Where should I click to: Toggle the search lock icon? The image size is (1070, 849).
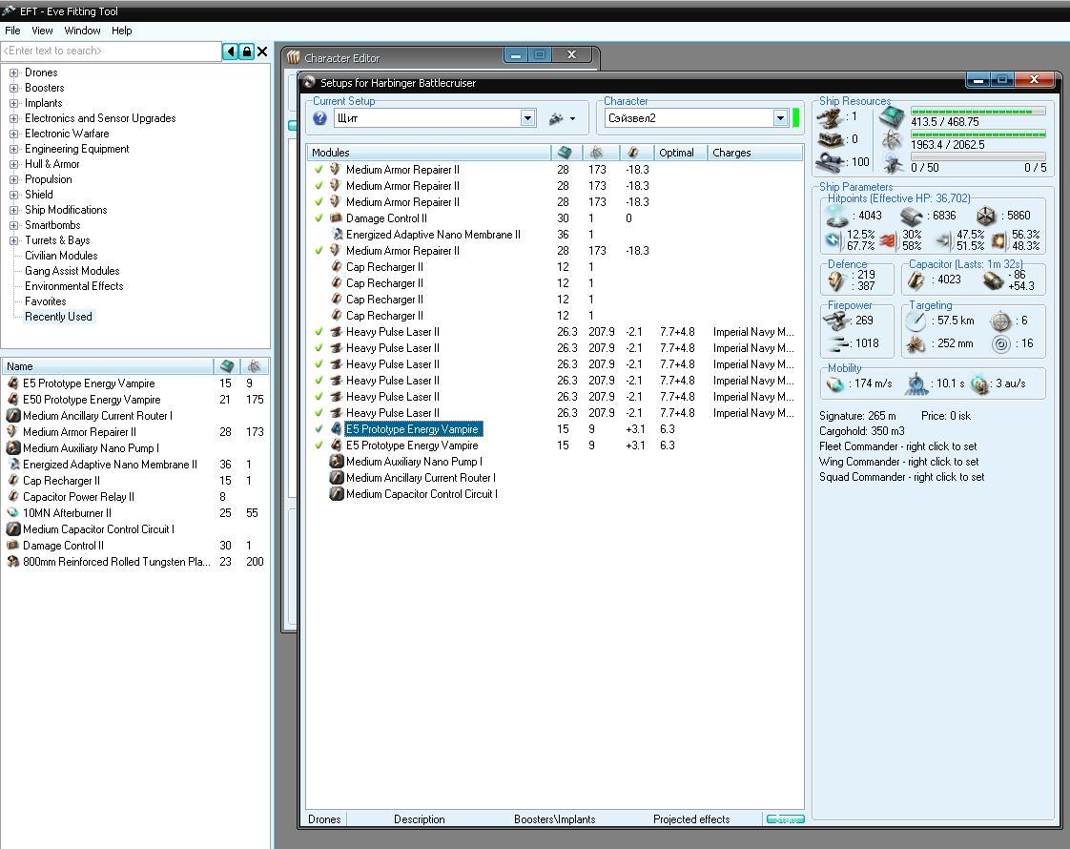(246, 52)
